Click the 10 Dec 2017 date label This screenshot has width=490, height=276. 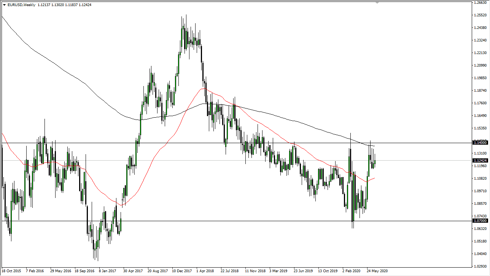(x=182, y=271)
